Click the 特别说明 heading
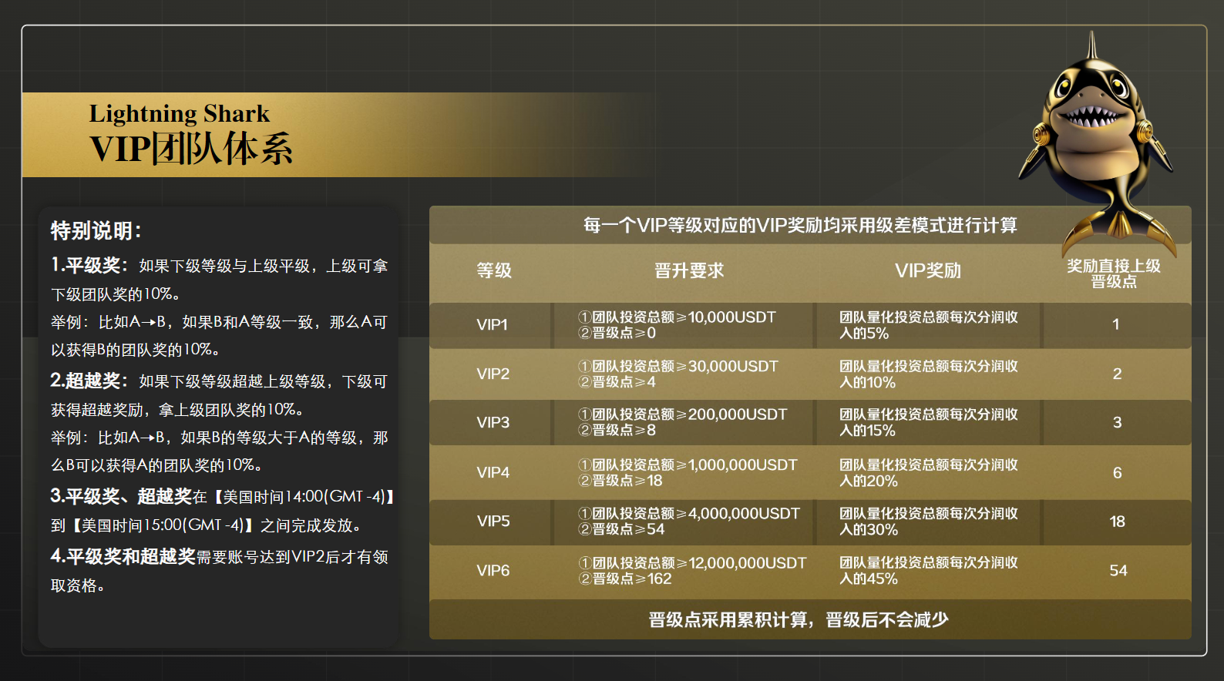 coord(96,230)
